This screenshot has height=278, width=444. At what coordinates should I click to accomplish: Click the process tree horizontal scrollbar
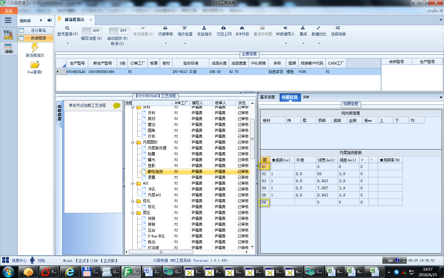click(161, 252)
